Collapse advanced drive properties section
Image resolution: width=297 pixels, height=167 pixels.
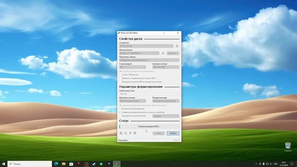(x=137, y=71)
